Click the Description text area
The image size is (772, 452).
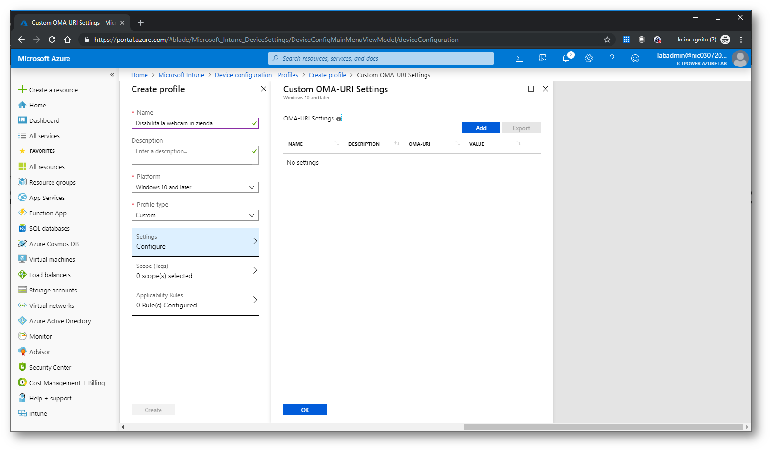coord(195,155)
